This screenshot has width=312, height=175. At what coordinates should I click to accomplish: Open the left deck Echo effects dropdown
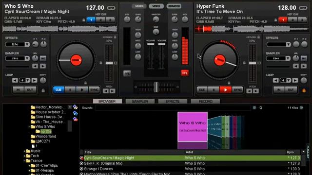point(27,44)
